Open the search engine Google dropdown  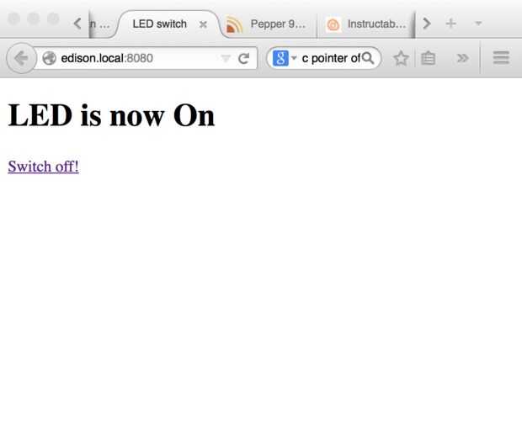(x=285, y=58)
